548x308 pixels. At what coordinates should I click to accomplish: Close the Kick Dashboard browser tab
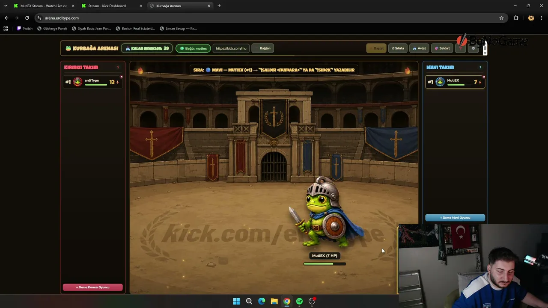coord(141,6)
